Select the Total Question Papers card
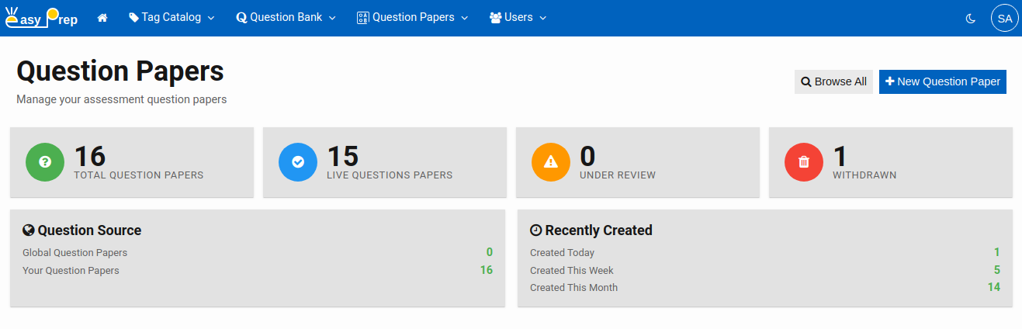This screenshot has height=329, width=1022. [x=132, y=162]
